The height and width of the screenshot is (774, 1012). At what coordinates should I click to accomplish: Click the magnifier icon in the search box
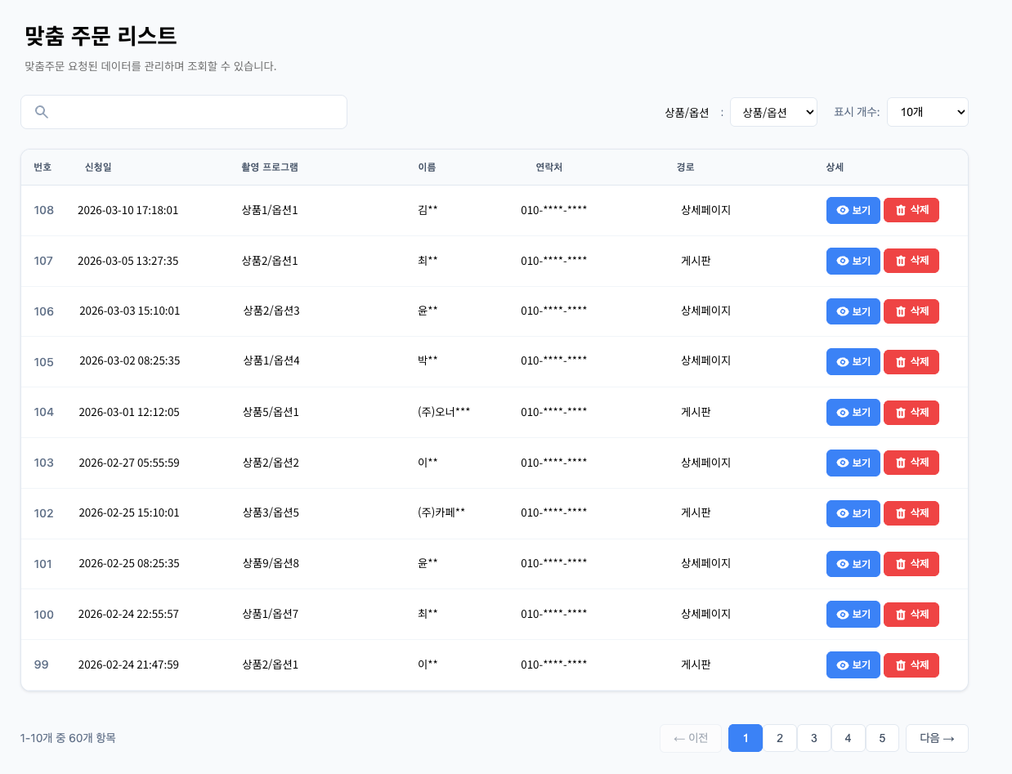click(42, 112)
